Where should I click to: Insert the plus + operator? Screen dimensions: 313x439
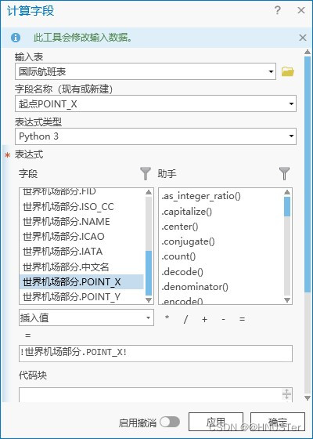point(204,319)
